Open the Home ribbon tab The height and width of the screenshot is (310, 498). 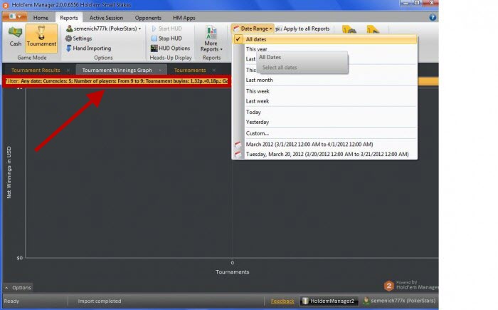click(41, 18)
